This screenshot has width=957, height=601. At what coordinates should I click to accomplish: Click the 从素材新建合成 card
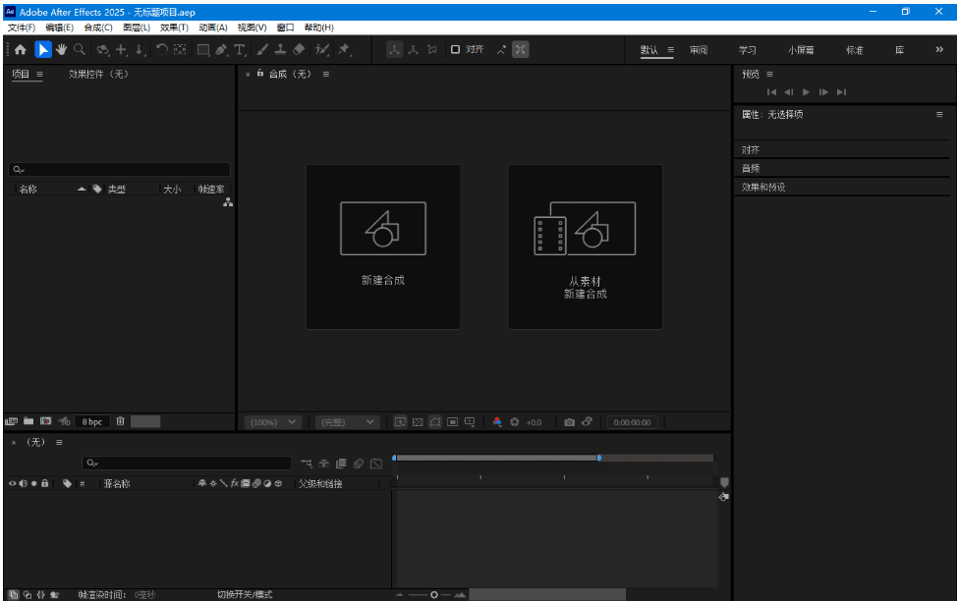tap(586, 246)
